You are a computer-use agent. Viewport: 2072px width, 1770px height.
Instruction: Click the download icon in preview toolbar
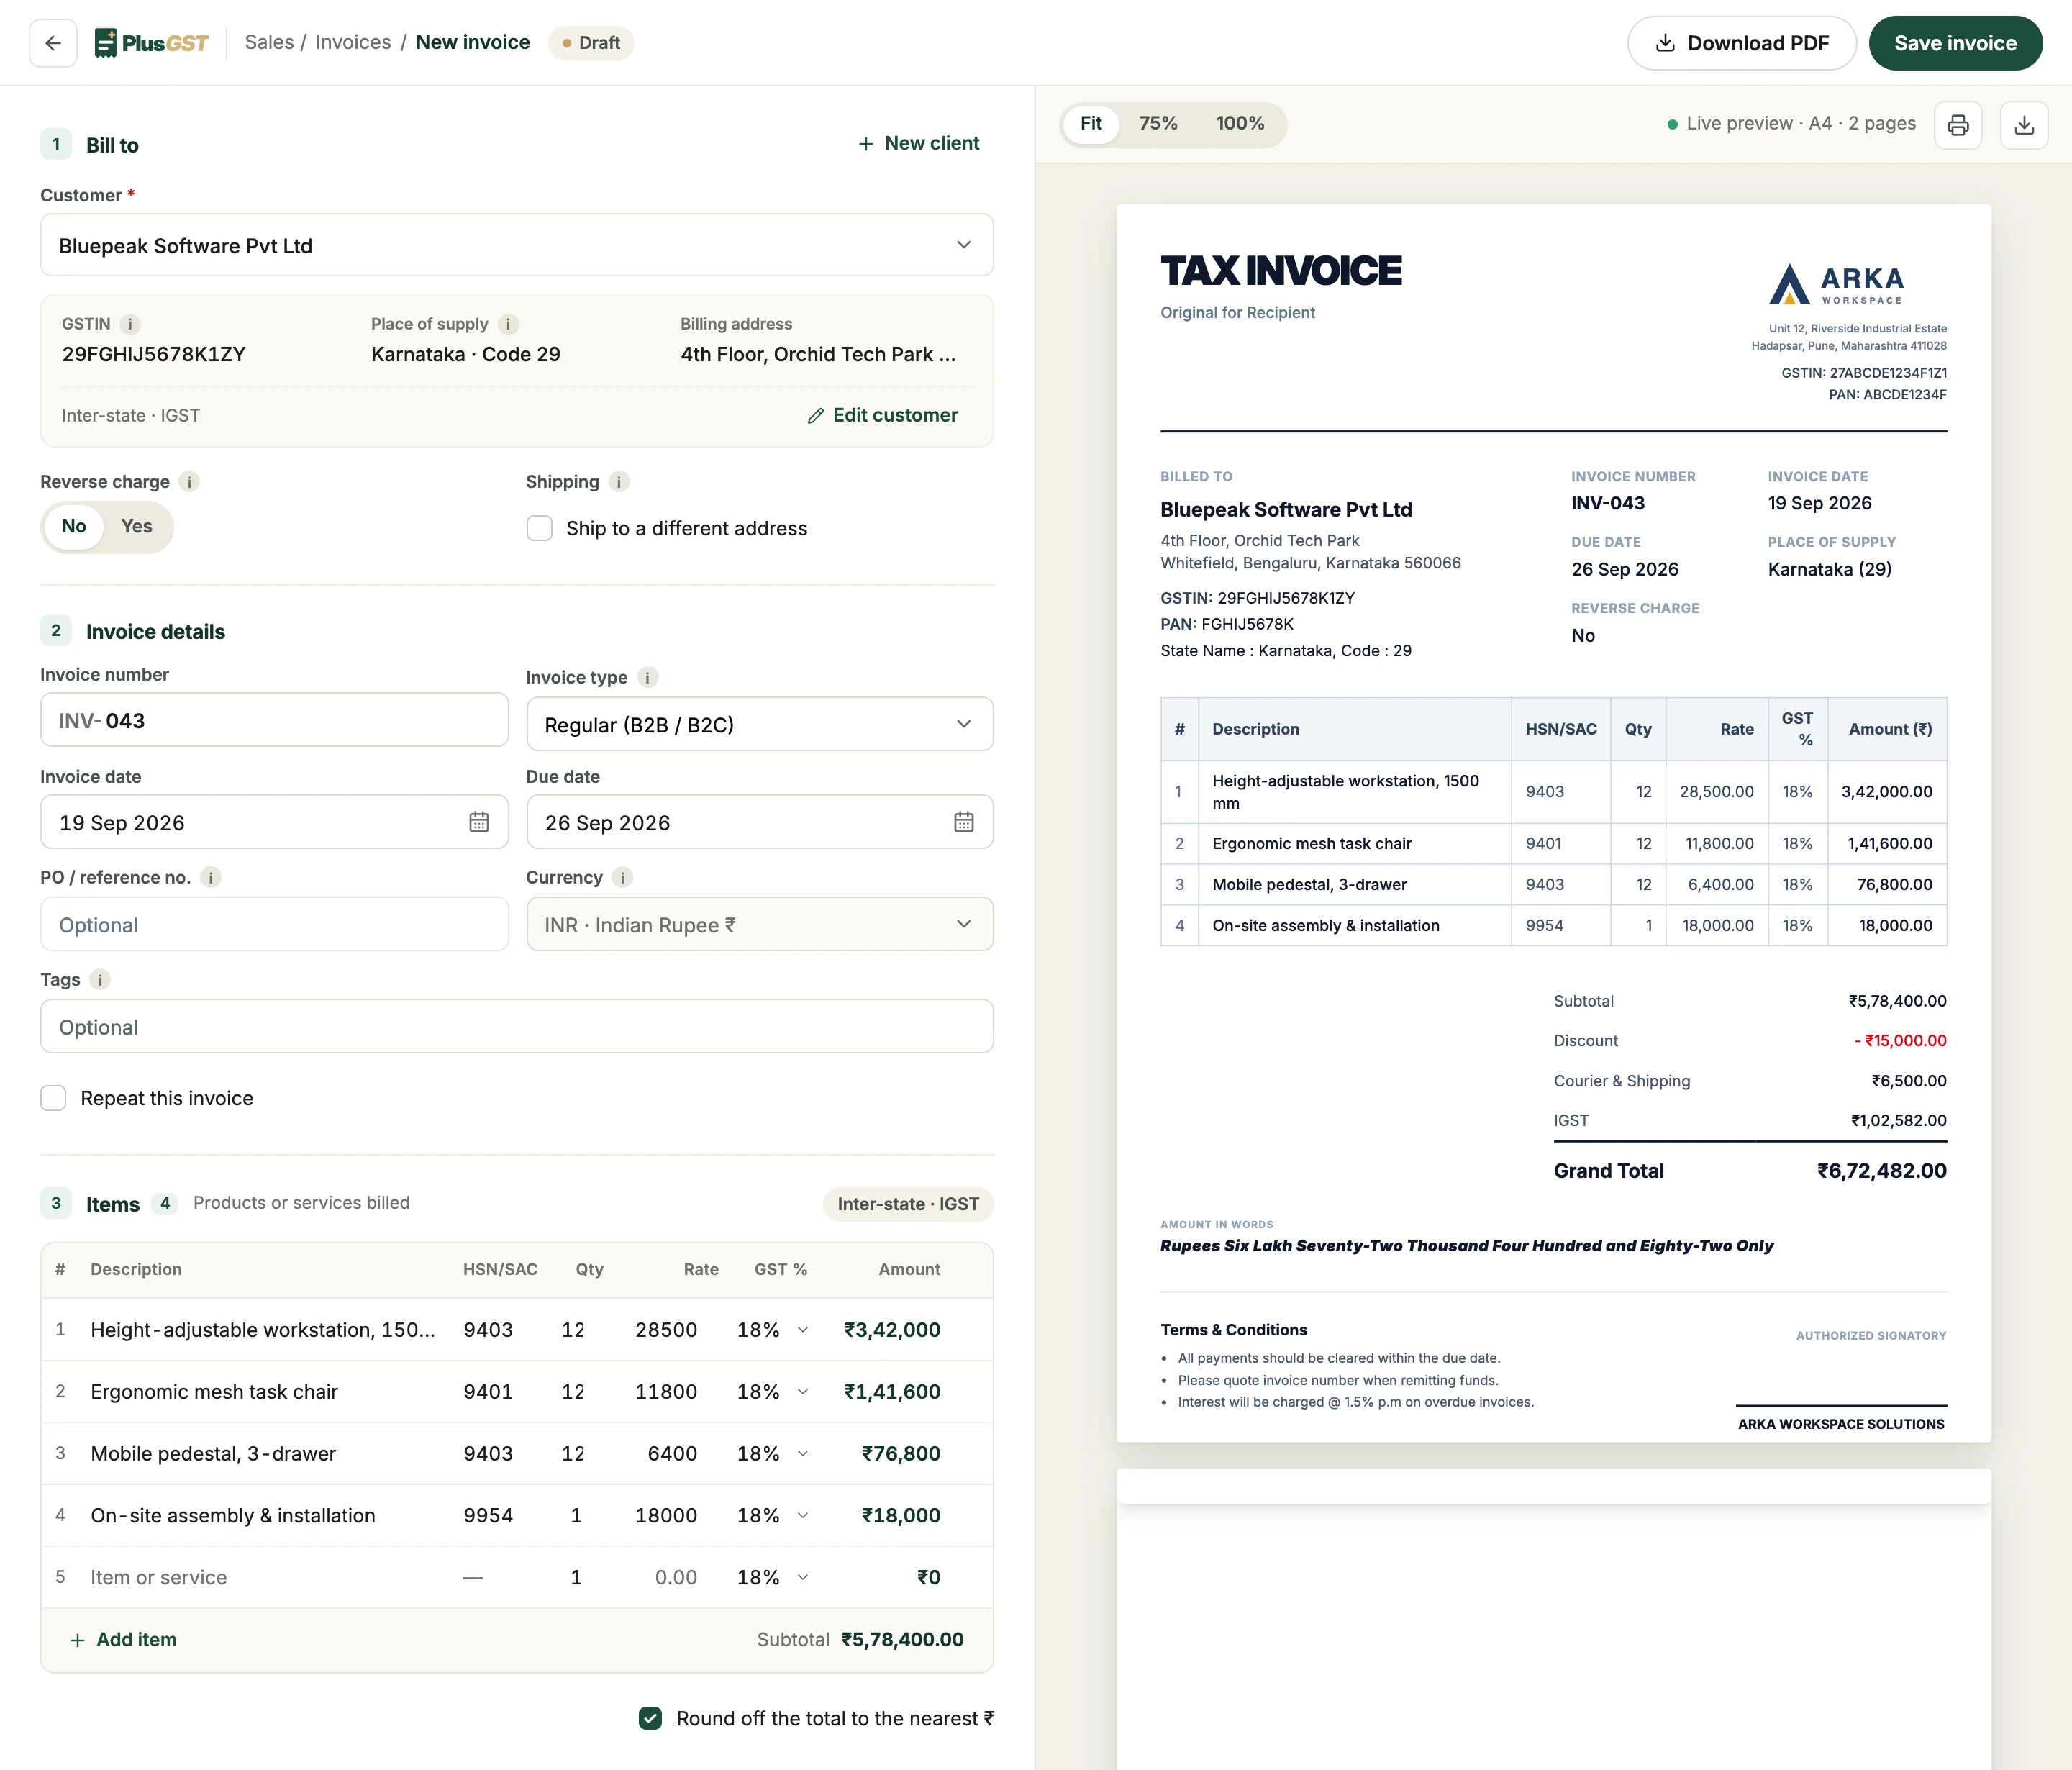[2024, 124]
